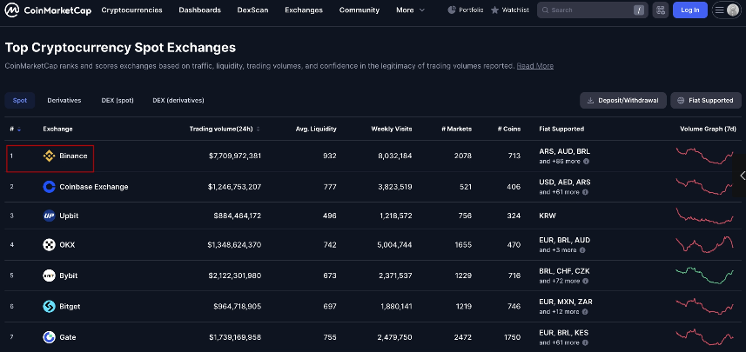746x352 pixels.
Task: Focus the Search input field
Action: tap(592, 10)
